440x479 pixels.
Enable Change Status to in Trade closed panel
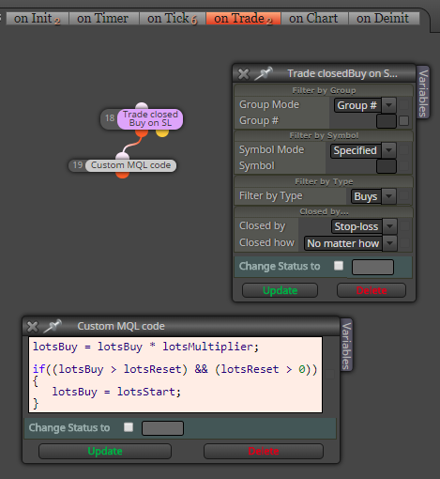(339, 266)
